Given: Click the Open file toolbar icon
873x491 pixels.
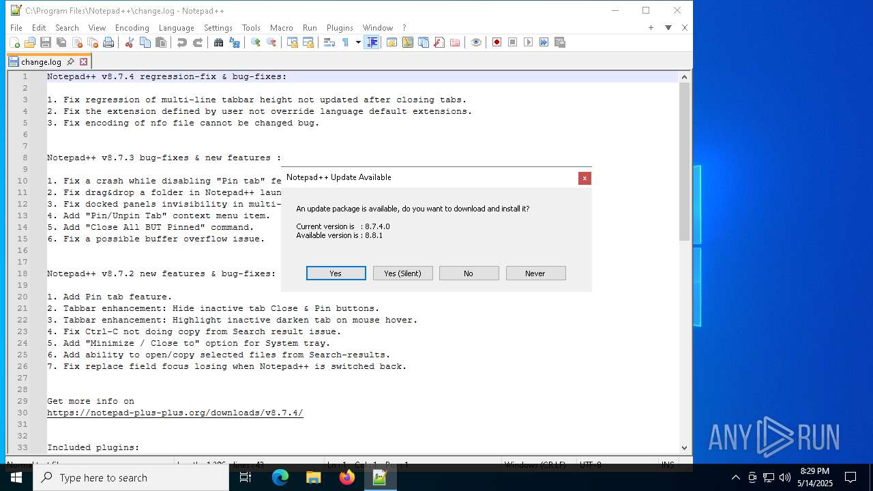Looking at the screenshot, I should 30,42.
